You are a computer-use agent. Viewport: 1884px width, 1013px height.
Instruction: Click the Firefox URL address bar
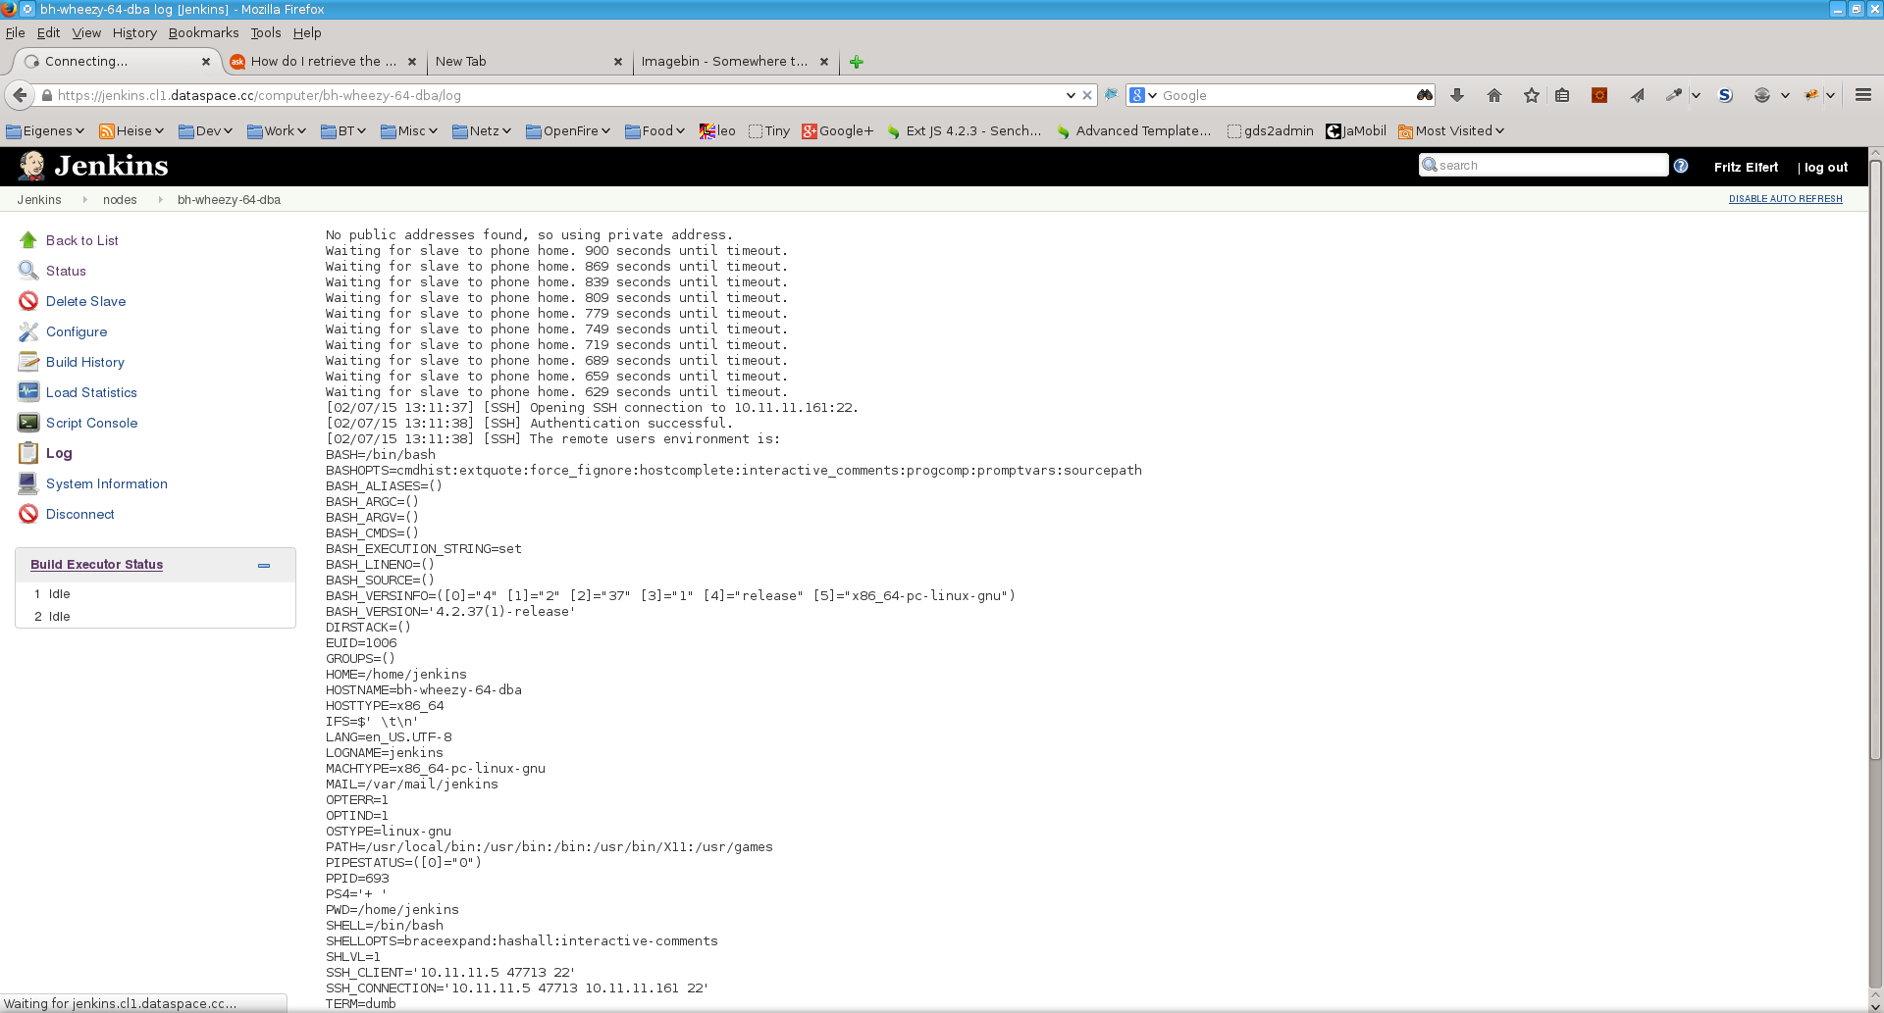coord(559,95)
